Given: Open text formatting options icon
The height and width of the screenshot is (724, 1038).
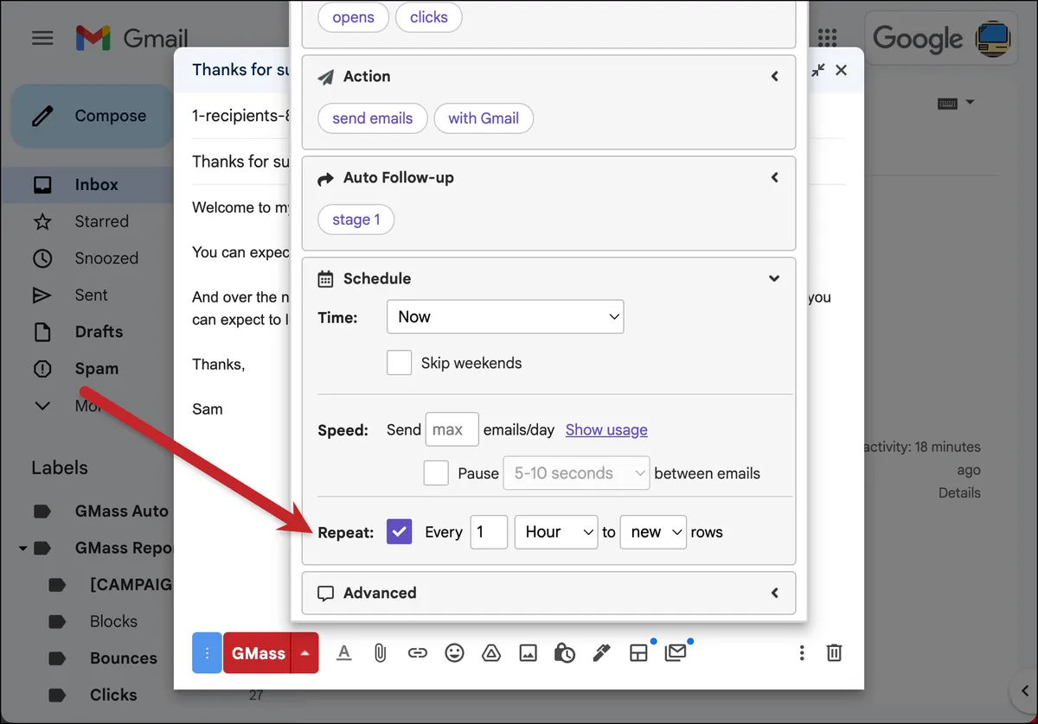Looking at the screenshot, I should click(343, 653).
